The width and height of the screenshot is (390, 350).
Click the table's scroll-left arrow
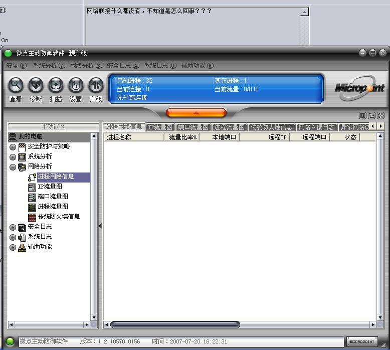point(106,324)
